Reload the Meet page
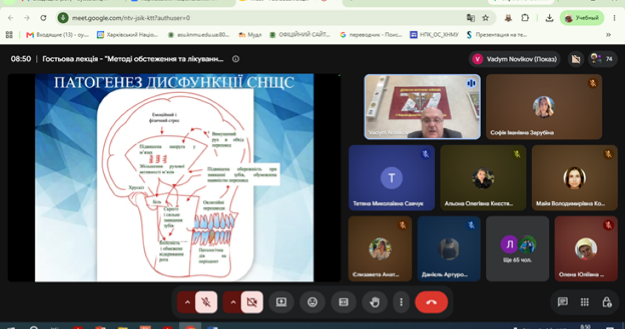This screenshot has width=625, height=329. tap(43, 18)
